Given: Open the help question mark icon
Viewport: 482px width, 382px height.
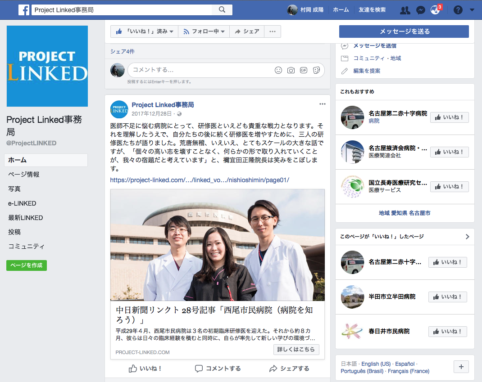Looking at the screenshot, I should (x=458, y=10).
